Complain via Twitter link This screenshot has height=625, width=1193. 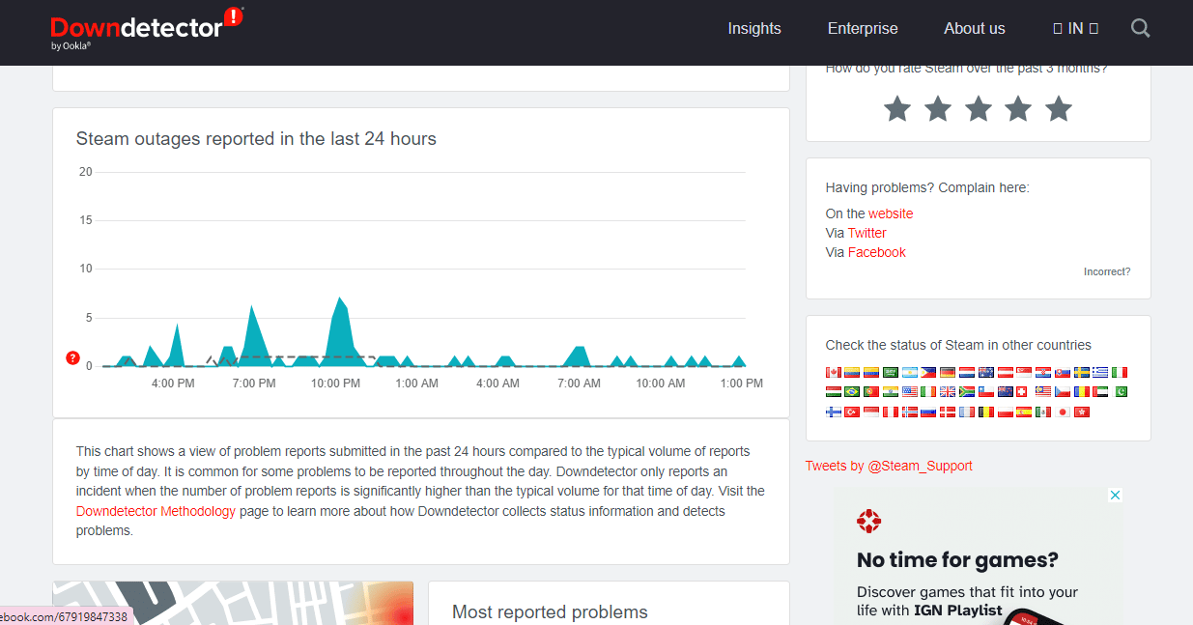click(x=867, y=233)
